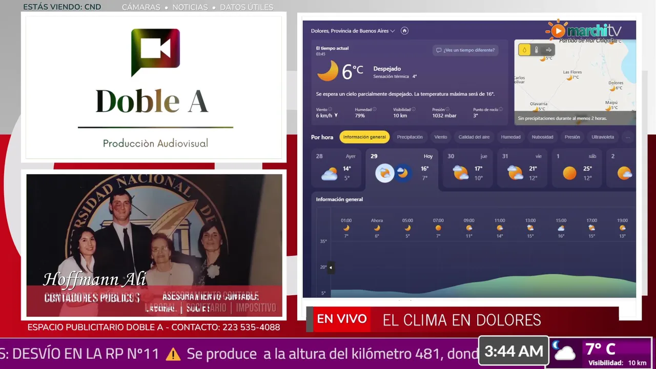This screenshot has height=369, width=656.
Task: Click the cloud-moon icon beside 7° C
Action: coord(564,351)
